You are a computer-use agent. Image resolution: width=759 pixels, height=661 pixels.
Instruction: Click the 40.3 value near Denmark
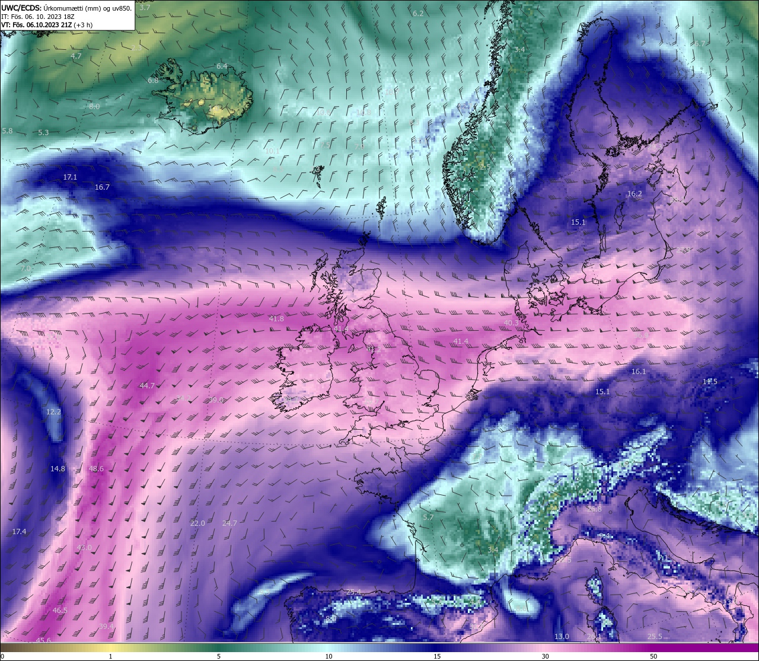pyautogui.click(x=511, y=322)
